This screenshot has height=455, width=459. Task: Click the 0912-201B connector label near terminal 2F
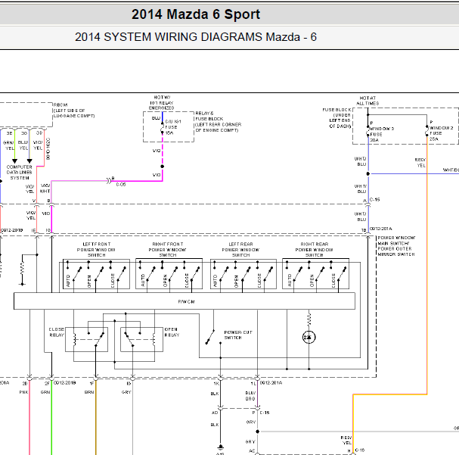(65, 382)
